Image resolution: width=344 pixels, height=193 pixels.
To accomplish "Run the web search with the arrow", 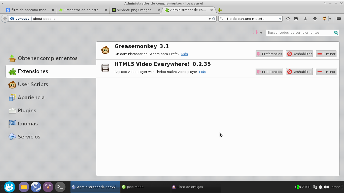I will pos(280,19).
